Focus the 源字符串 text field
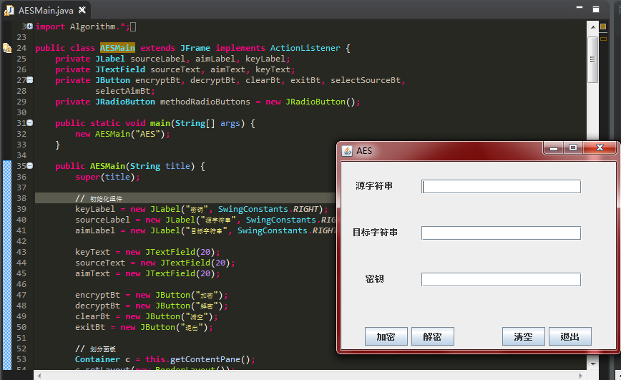Screen dimensions: 621x380 tap(501, 186)
